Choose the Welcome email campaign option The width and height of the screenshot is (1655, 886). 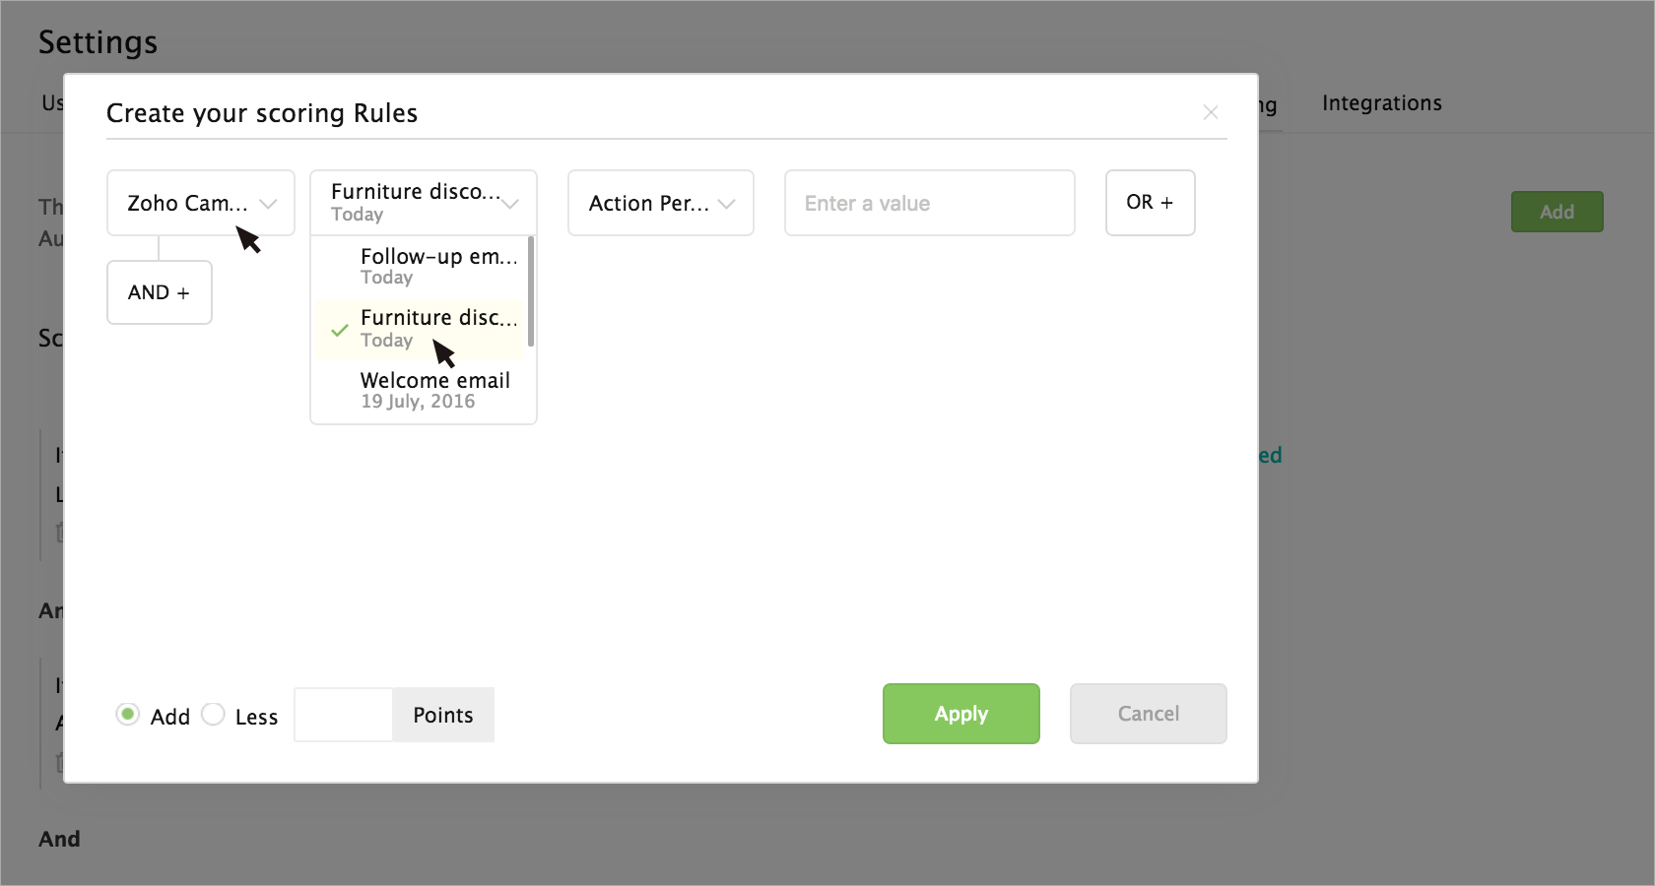(421, 391)
